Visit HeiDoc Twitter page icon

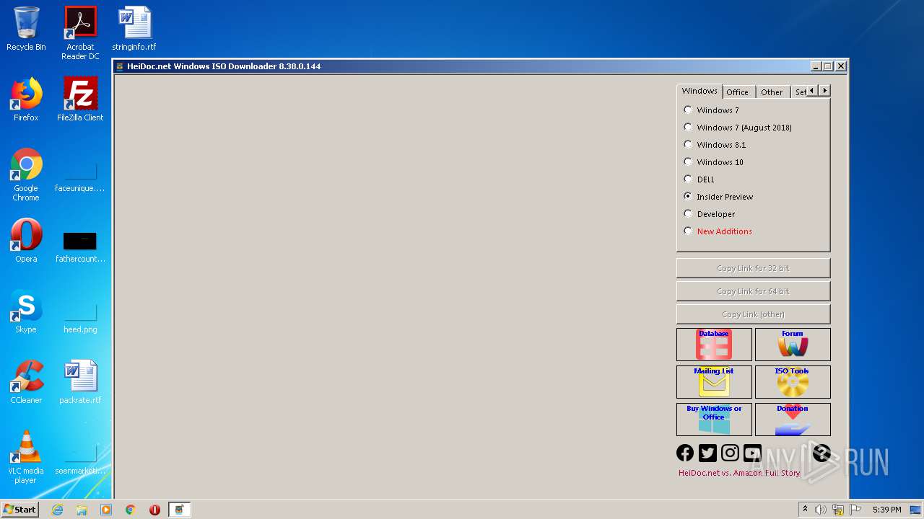[x=707, y=453]
